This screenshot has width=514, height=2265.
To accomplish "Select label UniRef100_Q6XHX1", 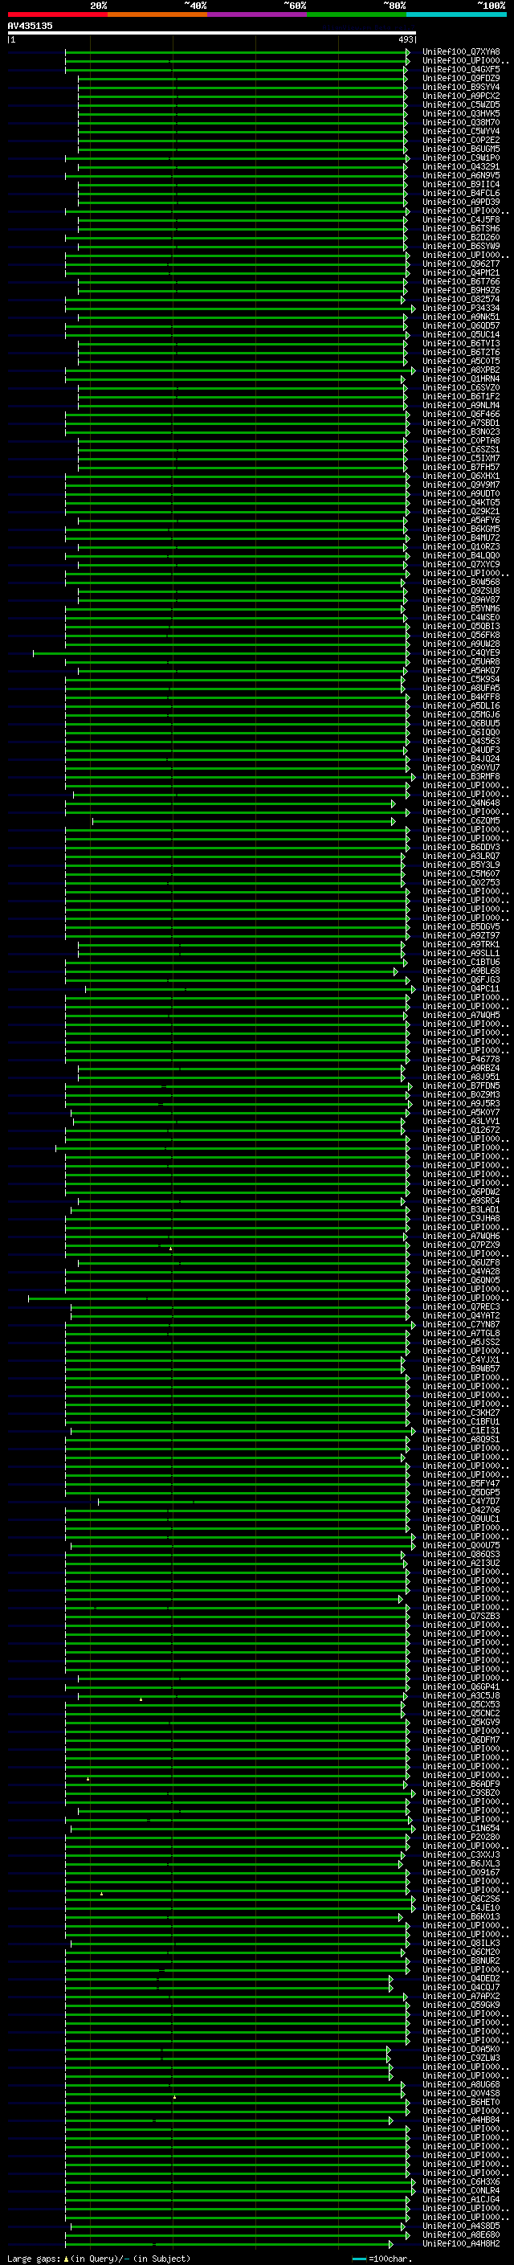I will pos(461,476).
